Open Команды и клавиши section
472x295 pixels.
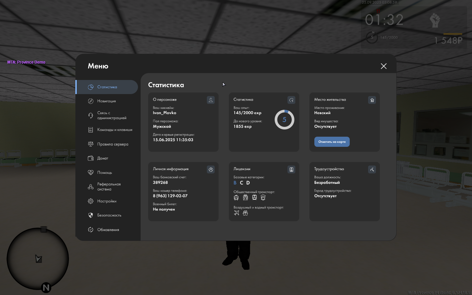click(x=107, y=130)
